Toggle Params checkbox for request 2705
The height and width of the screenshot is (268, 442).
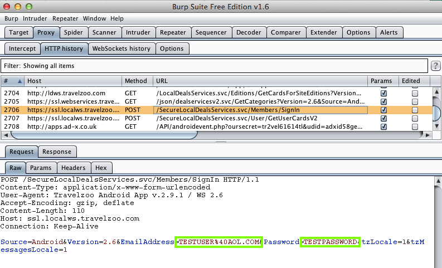coord(383,101)
